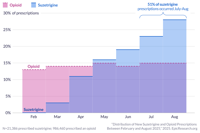
Task: Click the February opioid bar
Action: (34, 91)
